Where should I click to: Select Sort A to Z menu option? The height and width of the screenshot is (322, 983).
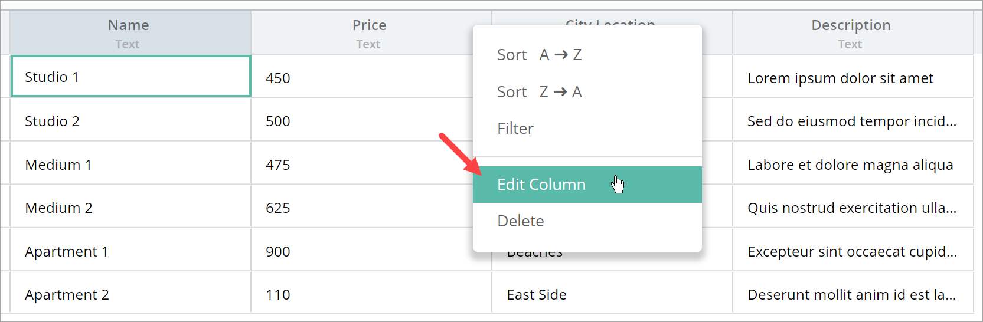[x=540, y=55]
